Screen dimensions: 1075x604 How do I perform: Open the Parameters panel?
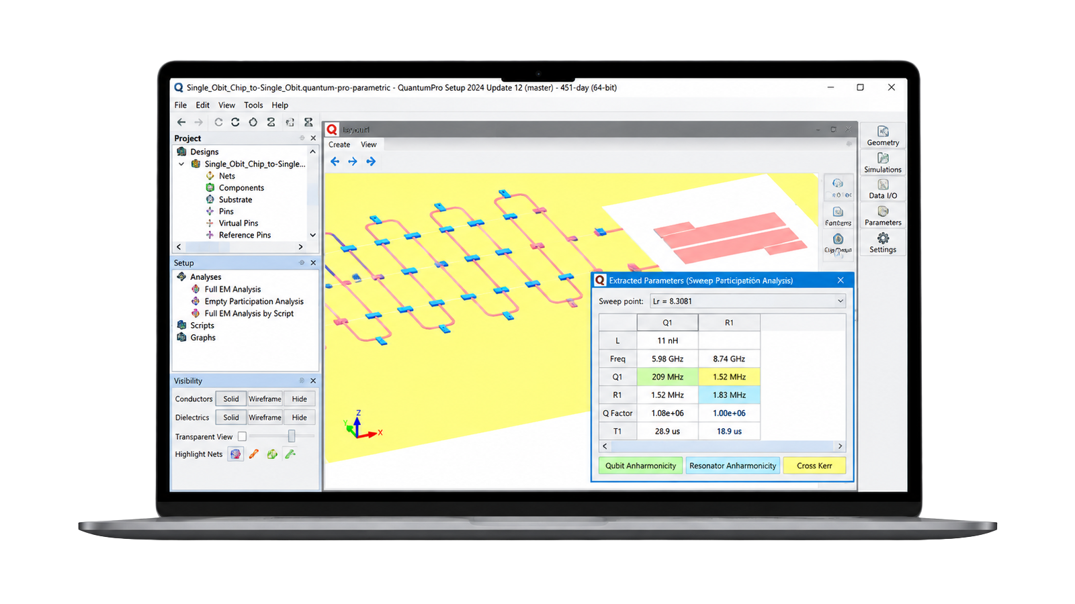[883, 216]
